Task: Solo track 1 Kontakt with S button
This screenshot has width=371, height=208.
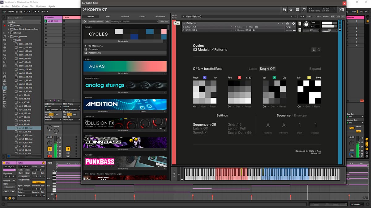Action: [x=50, y=153]
